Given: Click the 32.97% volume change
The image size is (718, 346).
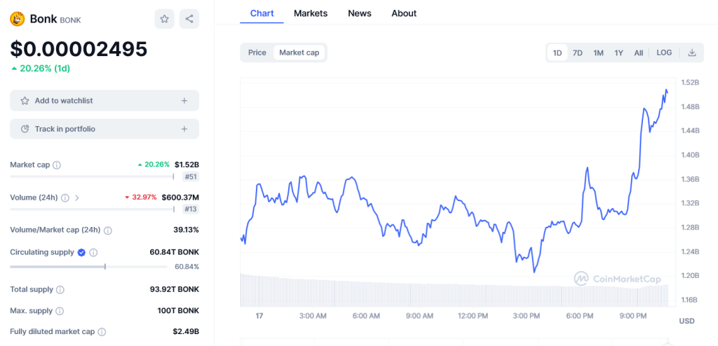Looking at the screenshot, I should (x=140, y=198).
